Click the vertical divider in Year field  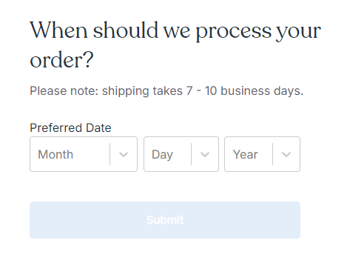(x=273, y=154)
